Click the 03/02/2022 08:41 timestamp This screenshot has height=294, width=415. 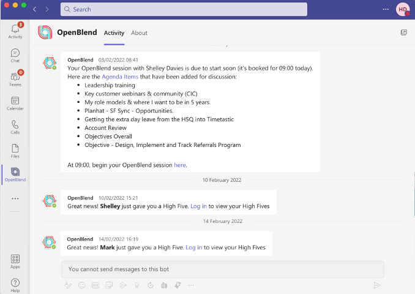(118, 60)
